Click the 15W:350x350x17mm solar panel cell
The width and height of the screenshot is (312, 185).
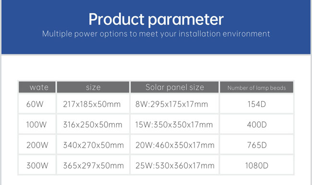click(x=175, y=124)
